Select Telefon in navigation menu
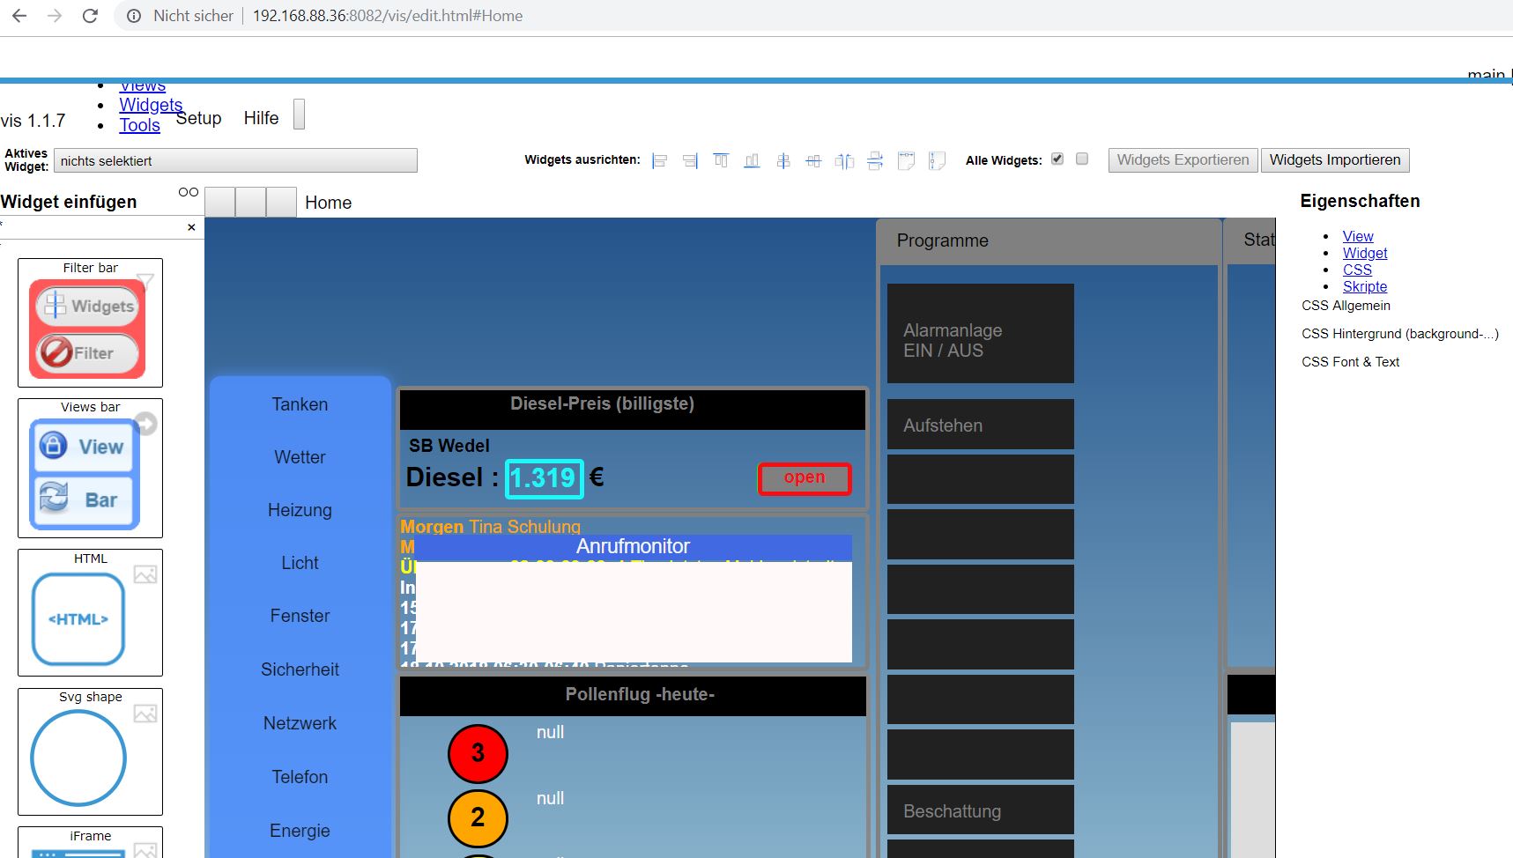 [300, 777]
